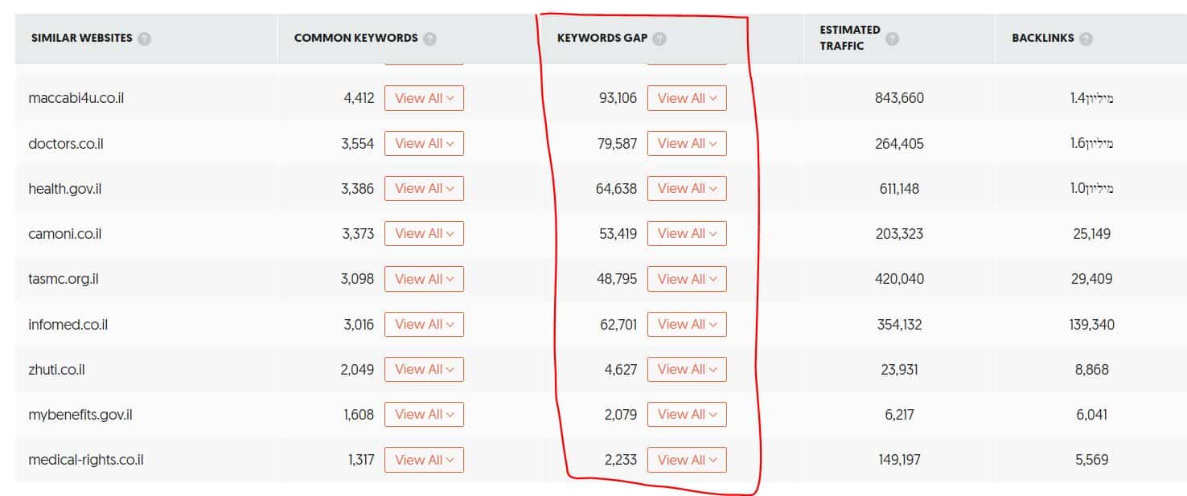Expand Common Keywords View All for maccabi4u.co.il

(425, 98)
